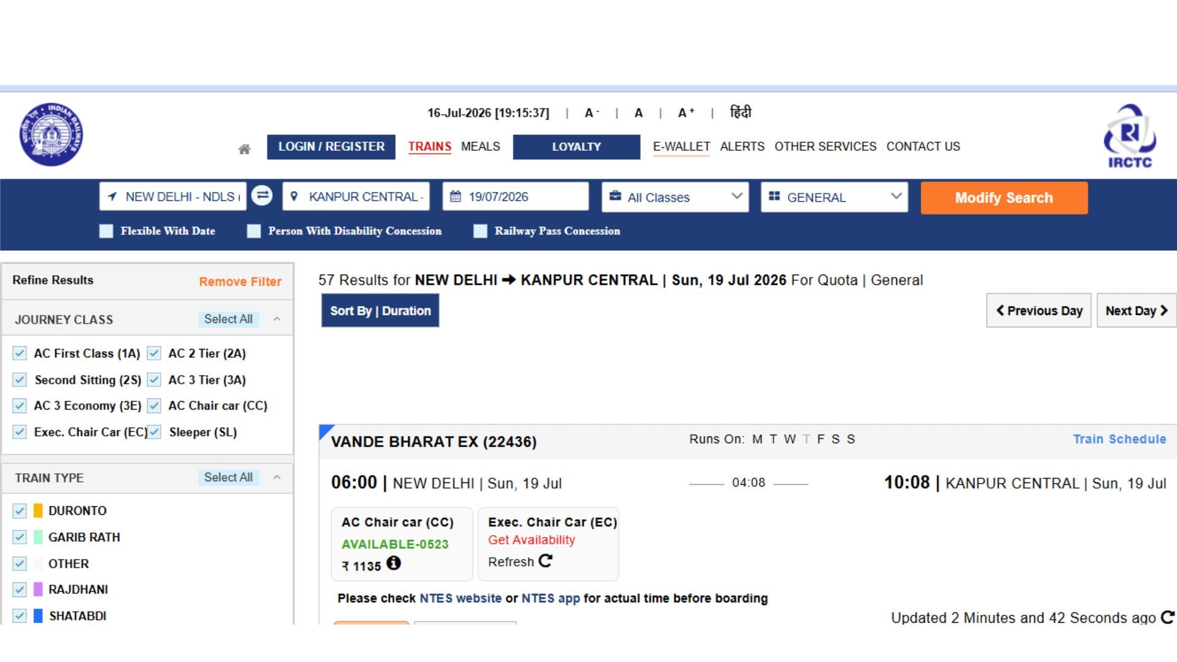1177x662 pixels.
Task: Uncheck DURONTO train type
Action: (x=20, y=511)
